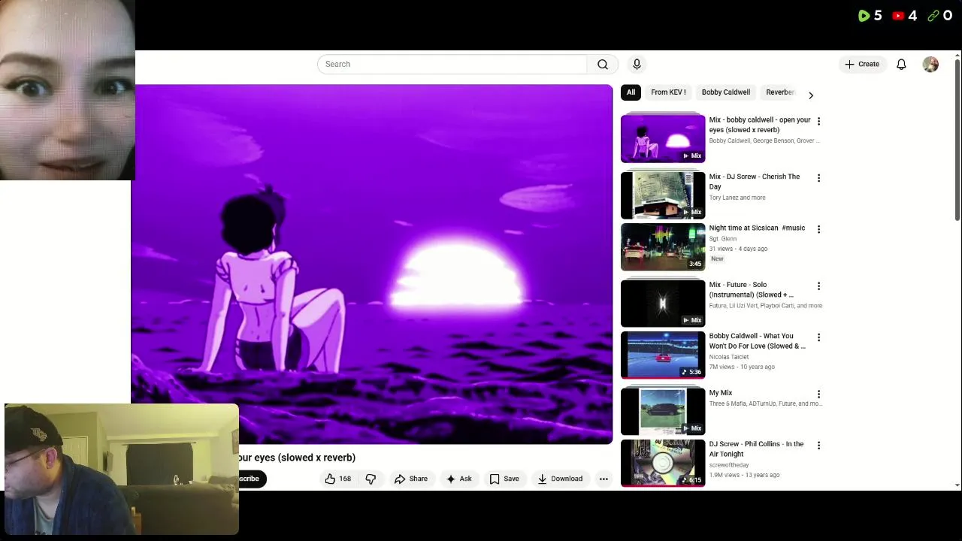Click the green link counter icon overlay
Screen dimensions: 962x541
(933, 15)
